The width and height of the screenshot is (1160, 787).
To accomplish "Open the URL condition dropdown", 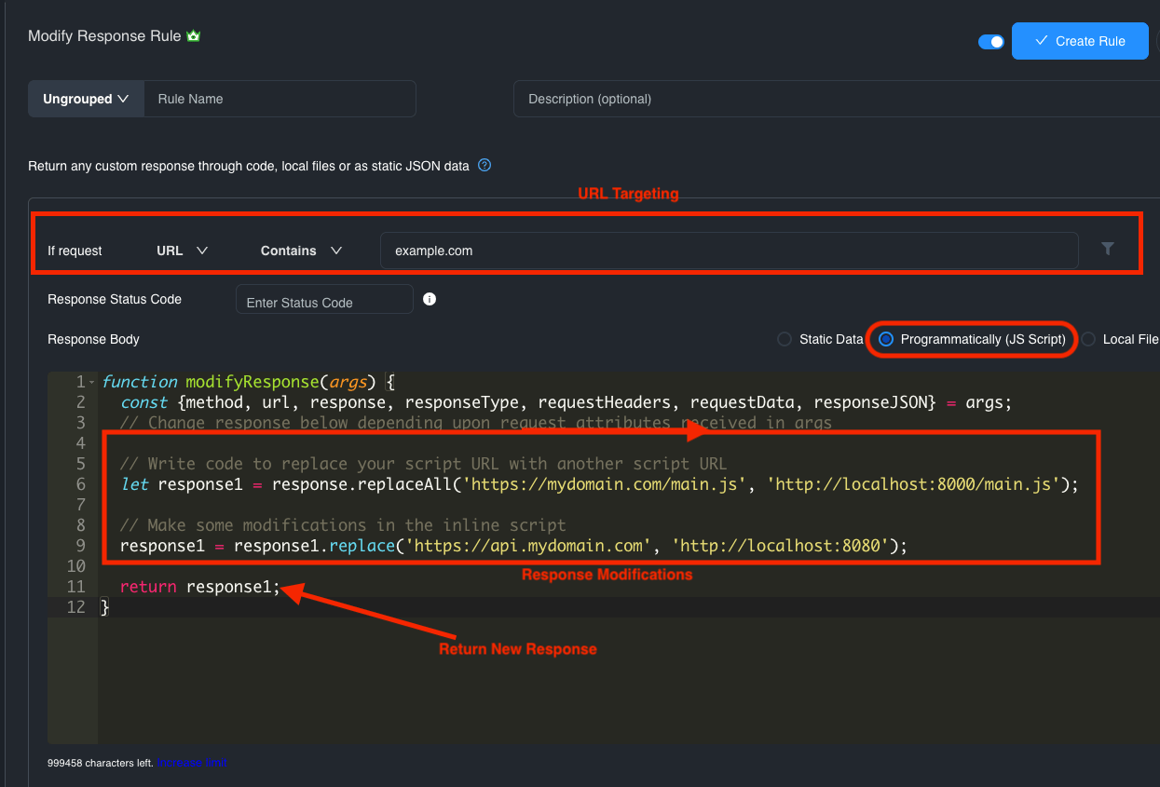I will click(182, 250).
